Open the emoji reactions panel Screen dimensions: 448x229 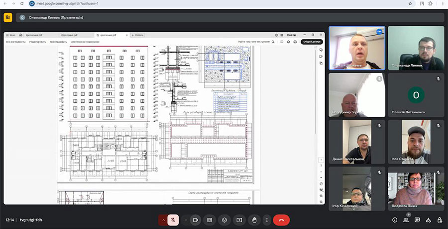pos(224,220)
